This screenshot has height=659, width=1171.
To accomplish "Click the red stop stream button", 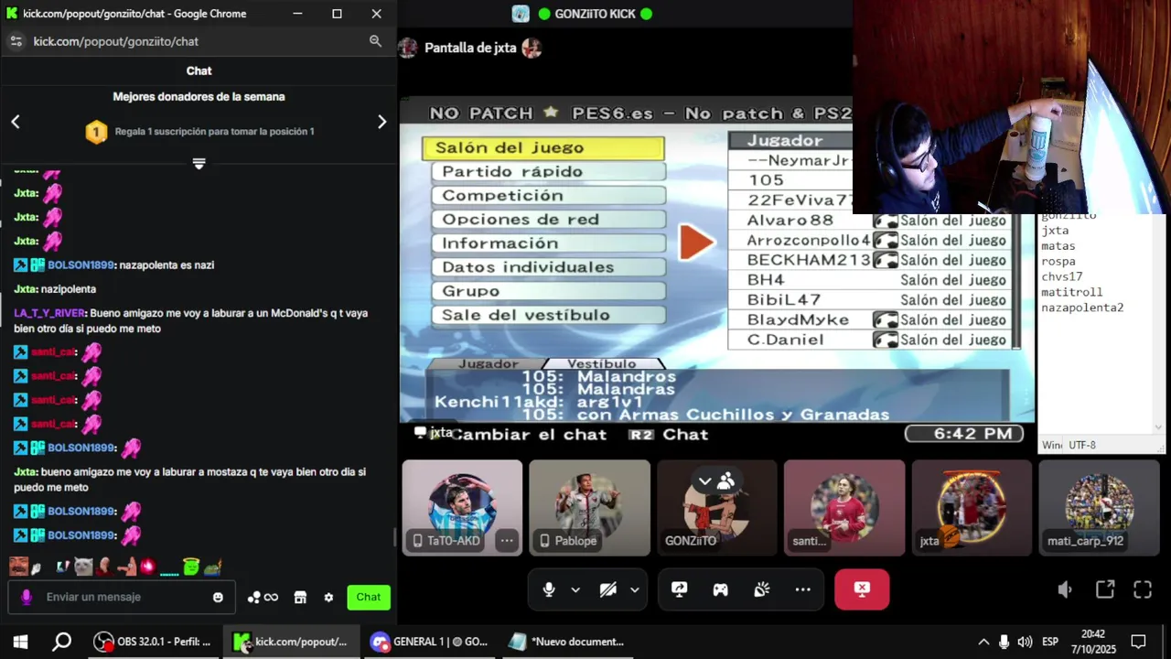I will coord(862,589).
